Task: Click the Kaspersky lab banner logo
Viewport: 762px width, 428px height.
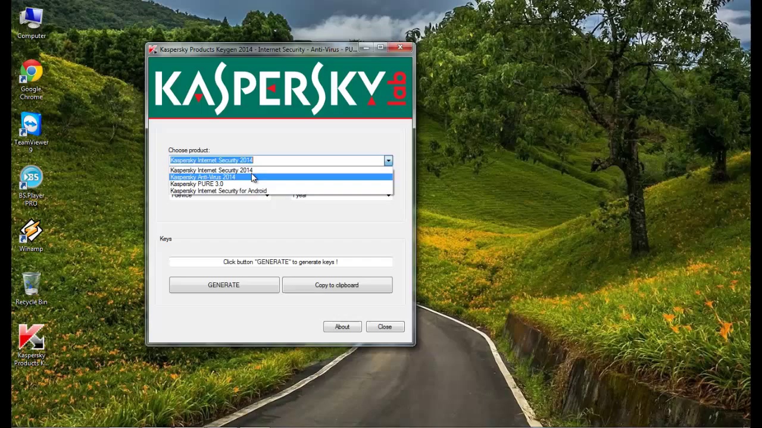Action: coord(280,87)
